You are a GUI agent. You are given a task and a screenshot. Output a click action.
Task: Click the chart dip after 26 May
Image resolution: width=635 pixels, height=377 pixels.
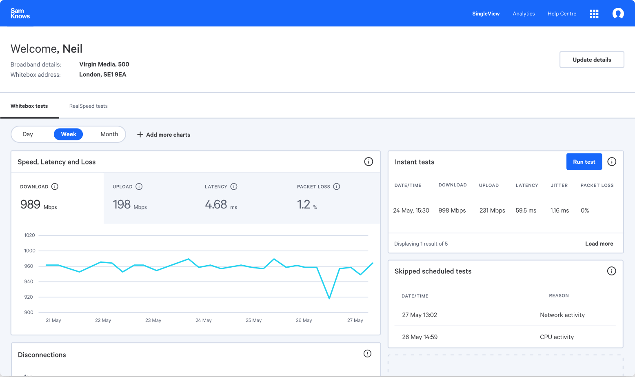click(329, 298)
